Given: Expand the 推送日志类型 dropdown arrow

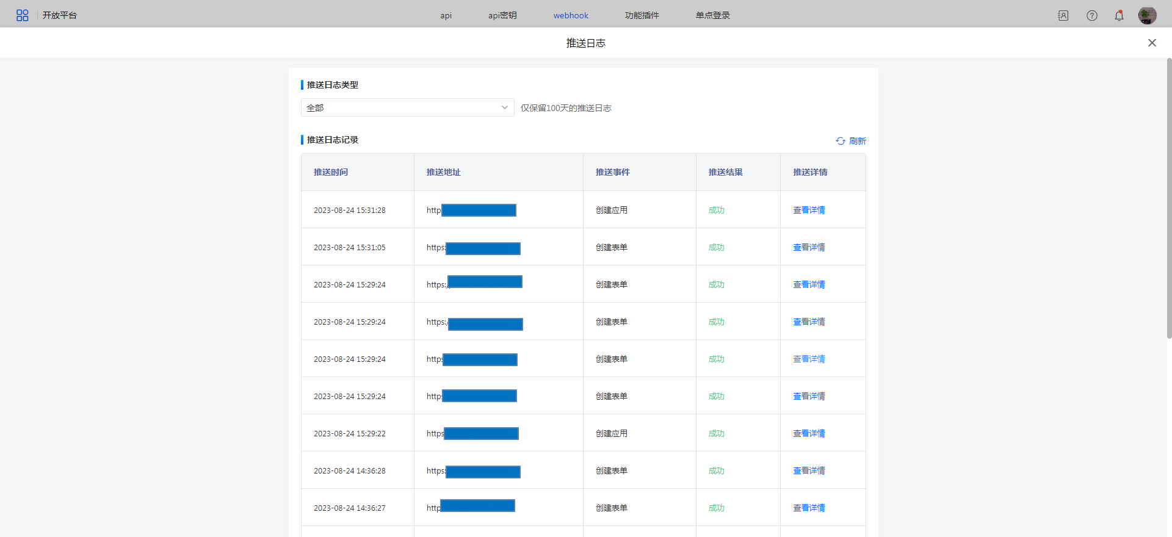Looking at the screenshot, I should pos(504,108).
